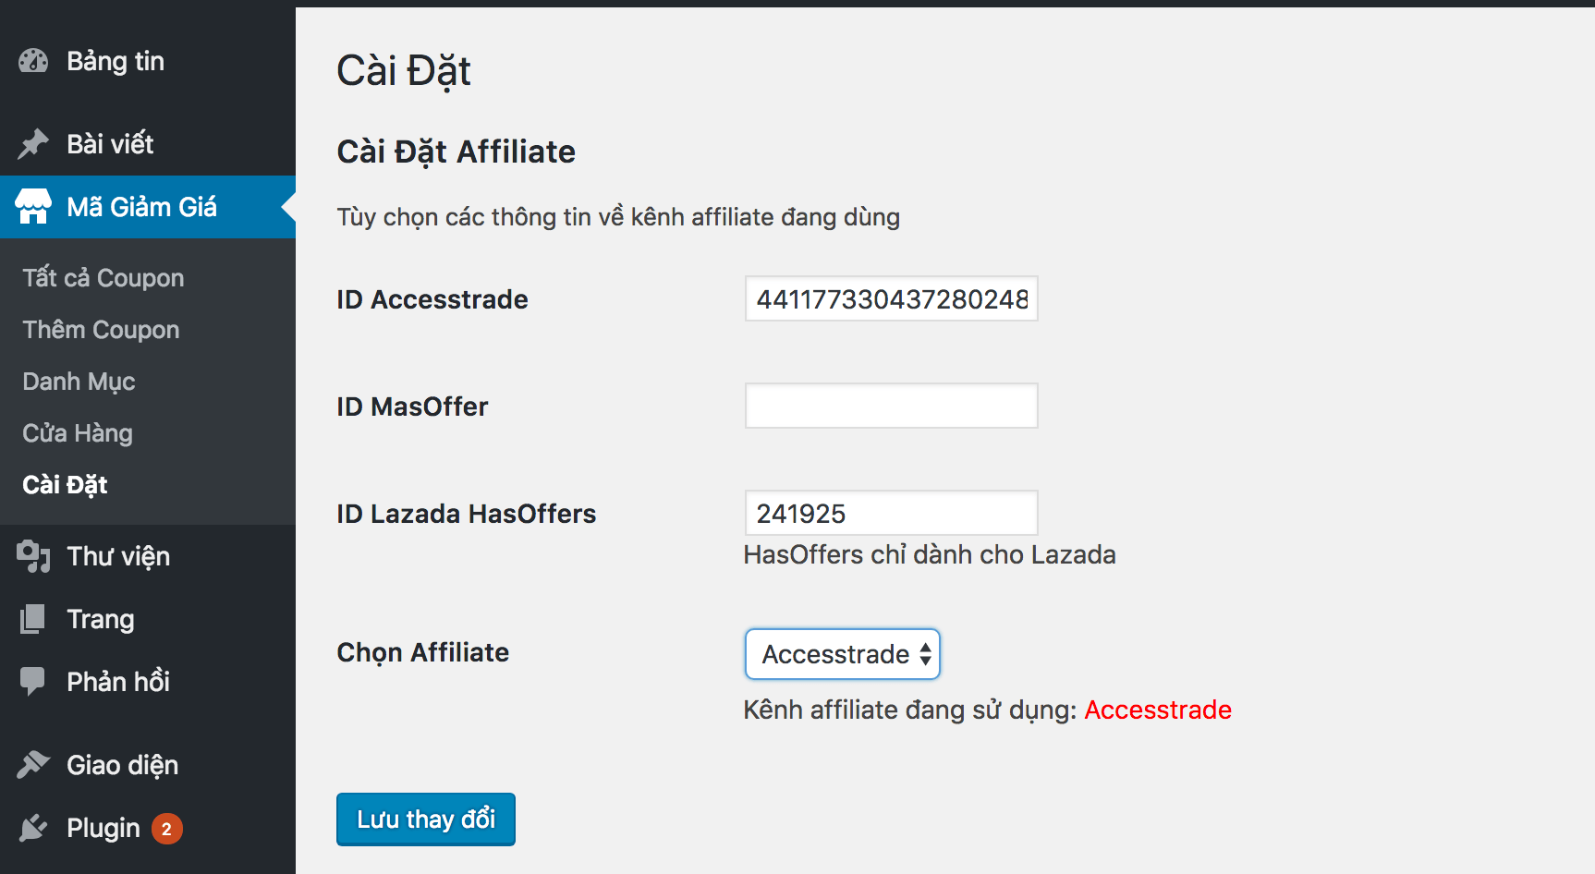
Task: Click the ID MasOffer label
Action: (412, 407)
